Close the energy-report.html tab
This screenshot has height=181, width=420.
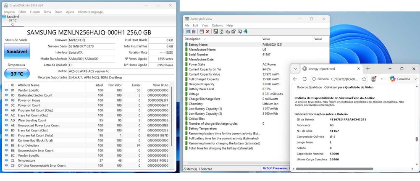coord(359,69)
